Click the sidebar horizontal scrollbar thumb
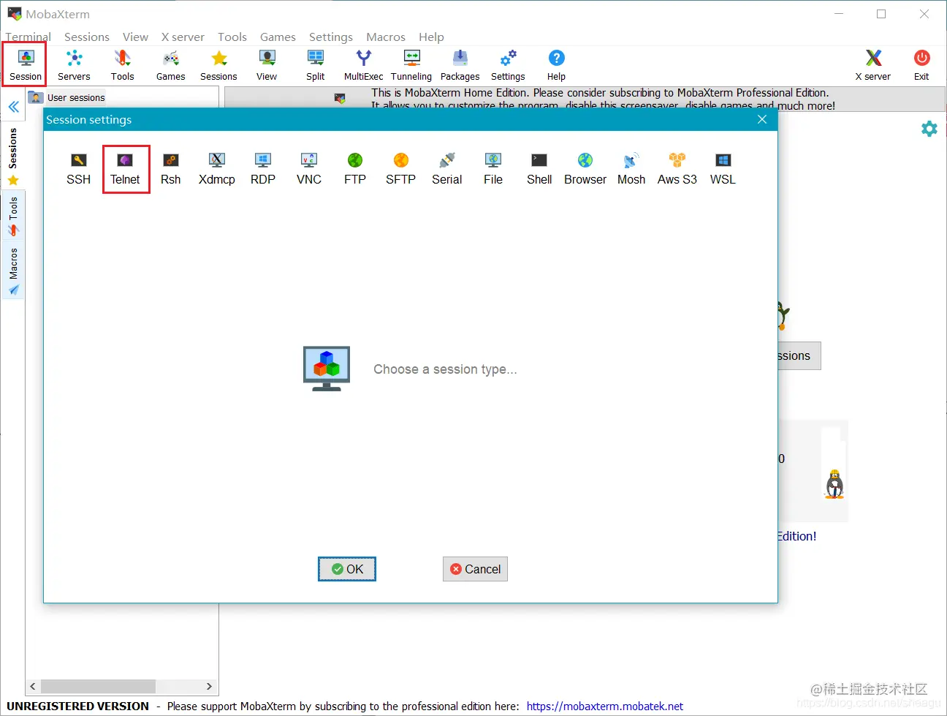Image resolution: width=947 pixels, height=716 pixels. pos(98,686)
